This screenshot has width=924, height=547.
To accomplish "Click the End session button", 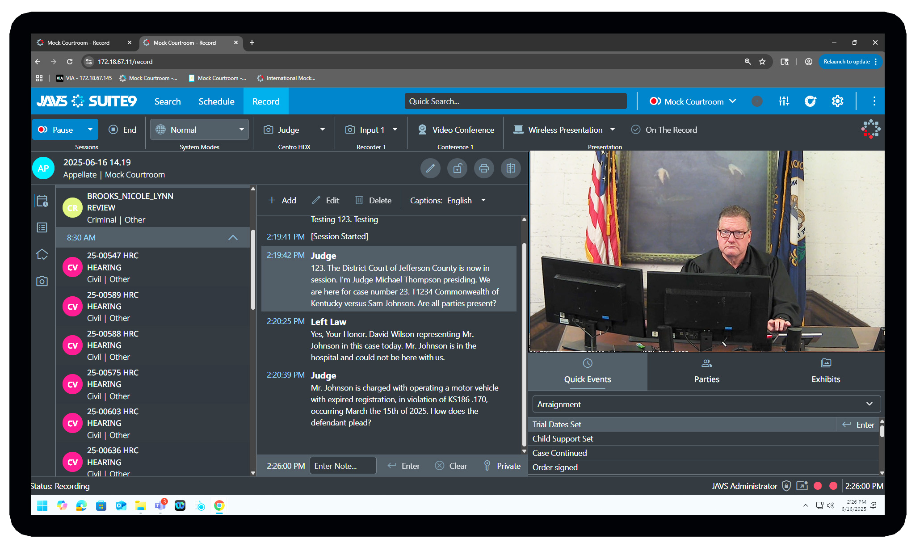I will coord(122,130).
